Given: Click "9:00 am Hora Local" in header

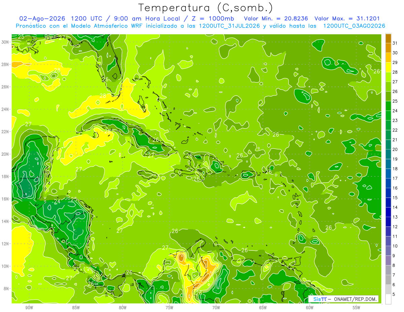Looking at the screenshot, I should [147, 19].
